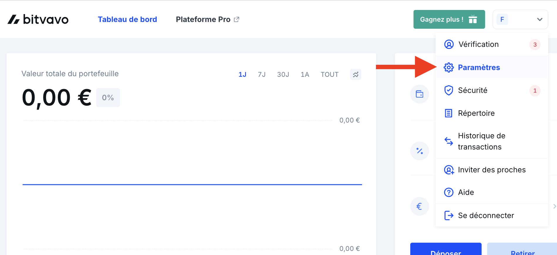
Task: Open the Plateforme Pro link
Action: (x=207, y=19)
